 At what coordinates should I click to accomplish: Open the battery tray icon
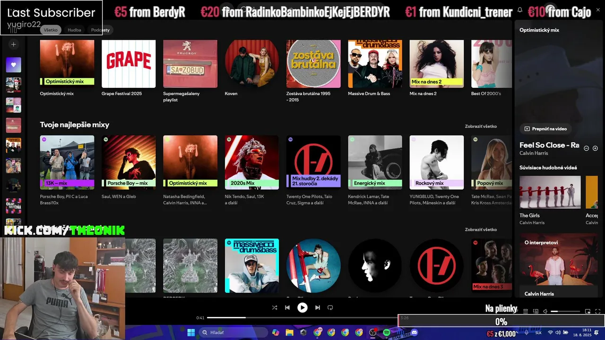(x=565, y=332)
